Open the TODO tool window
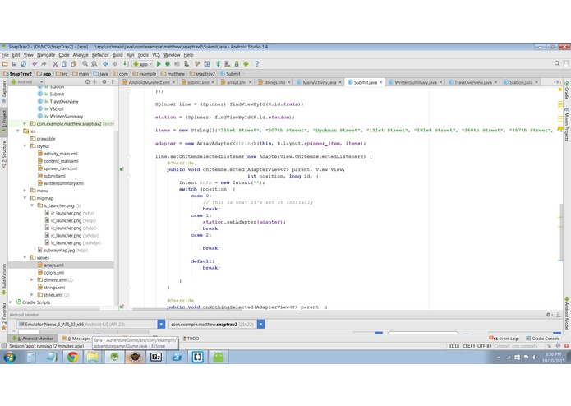571x406 pixels. (x=191, y=339)
